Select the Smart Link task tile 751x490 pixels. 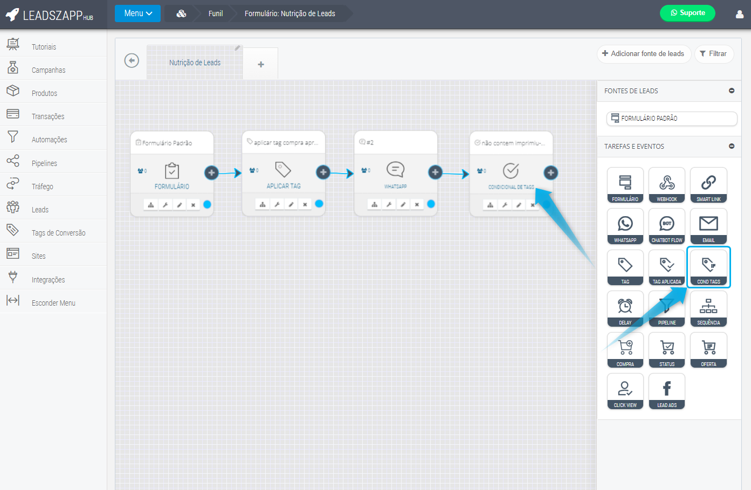point(708,185)
